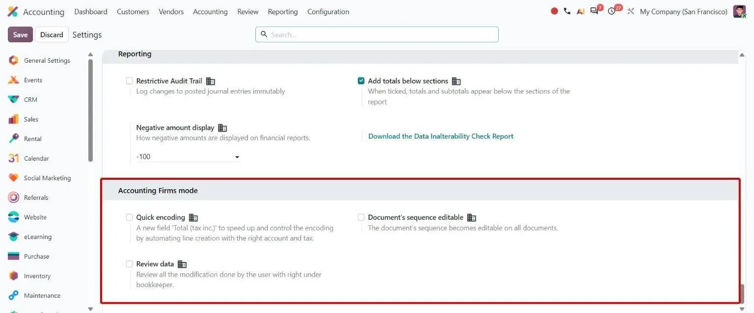
Task: Enable the Review data checkbox
Action: point(130,264)
